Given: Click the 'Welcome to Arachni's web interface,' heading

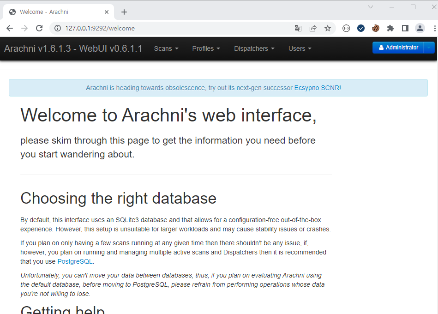Looking at the screenshot, I should [168, 115].
